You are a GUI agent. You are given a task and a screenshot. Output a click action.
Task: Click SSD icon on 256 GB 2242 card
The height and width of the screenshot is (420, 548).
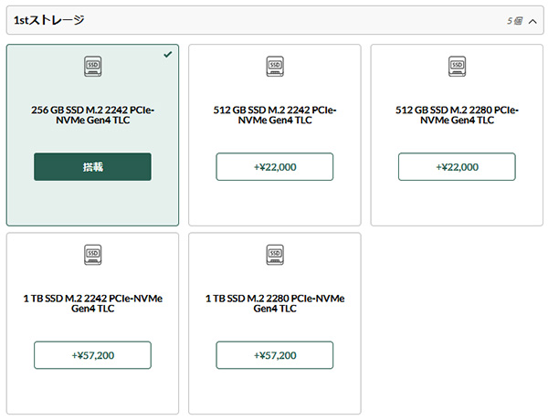(x=92, y=67)
